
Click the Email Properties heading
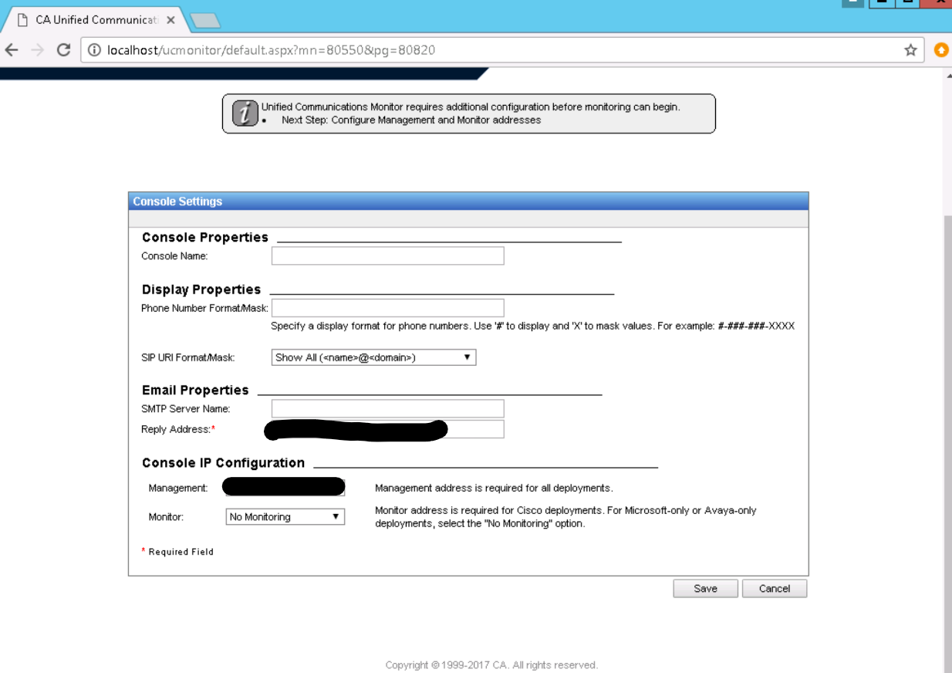pyautogui.click(x=195, y=391)
